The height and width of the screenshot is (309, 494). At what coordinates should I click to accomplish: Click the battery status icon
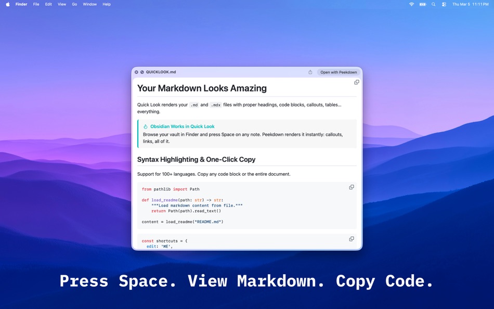tap(422, 4)
